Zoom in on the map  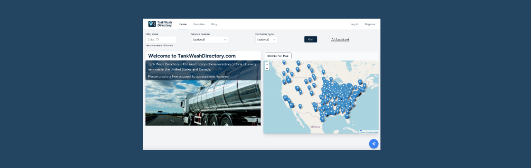click(x=267, y=65)
